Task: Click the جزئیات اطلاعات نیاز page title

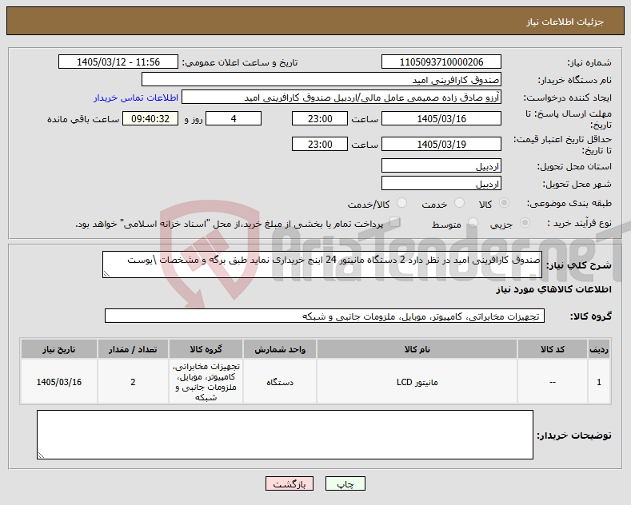Action: pyautogui.click(x=565, y=22)
